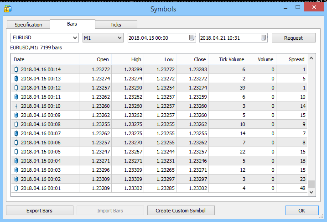Click candle icon for 00:01 bar
Image resolution: width=327 pixels, height=222 pixels.
(x=16, y=188)
